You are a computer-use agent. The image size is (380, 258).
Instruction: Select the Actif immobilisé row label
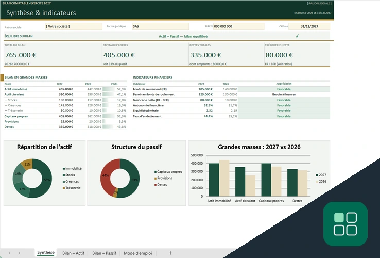point(16,89)
